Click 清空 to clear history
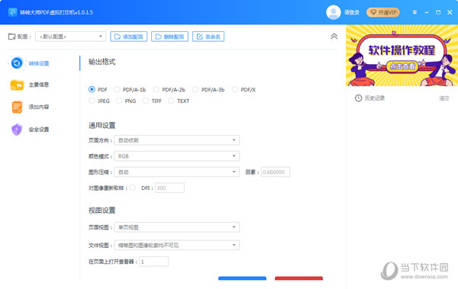This screenshot has height=289, width=458. point(444,98)
